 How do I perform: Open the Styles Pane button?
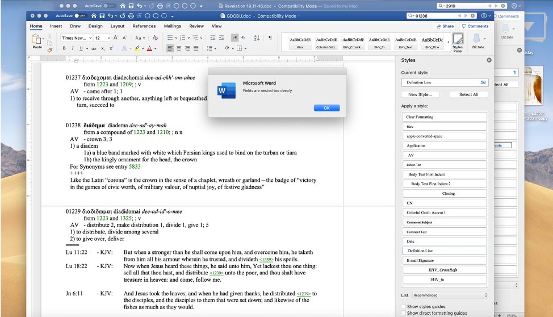[x=458, y=43]
